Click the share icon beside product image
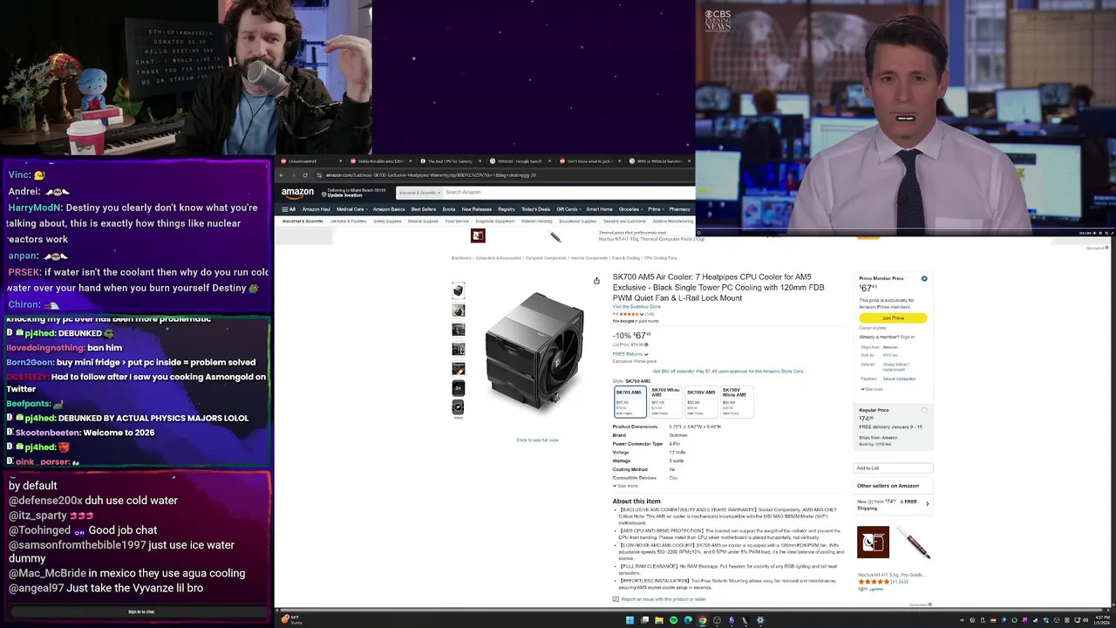 (x=596, y=281)
